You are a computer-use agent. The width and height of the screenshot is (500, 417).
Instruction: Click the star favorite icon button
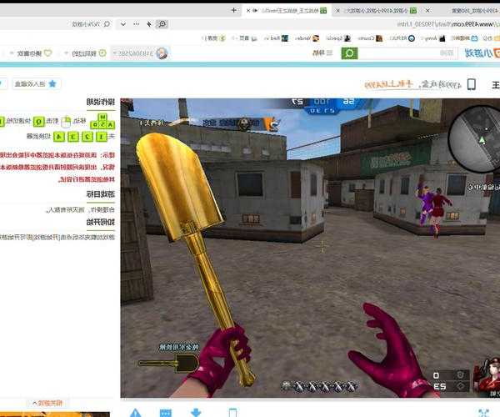[52, 83]
